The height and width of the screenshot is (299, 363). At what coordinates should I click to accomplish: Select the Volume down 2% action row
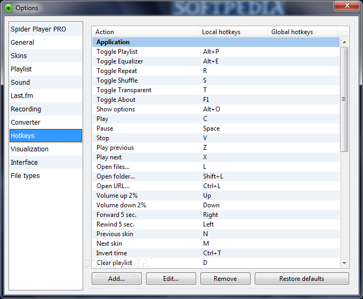point(216,205)
